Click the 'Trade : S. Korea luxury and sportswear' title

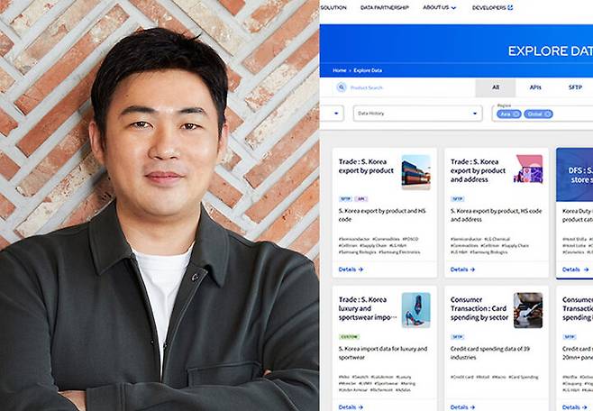point(367,308)
